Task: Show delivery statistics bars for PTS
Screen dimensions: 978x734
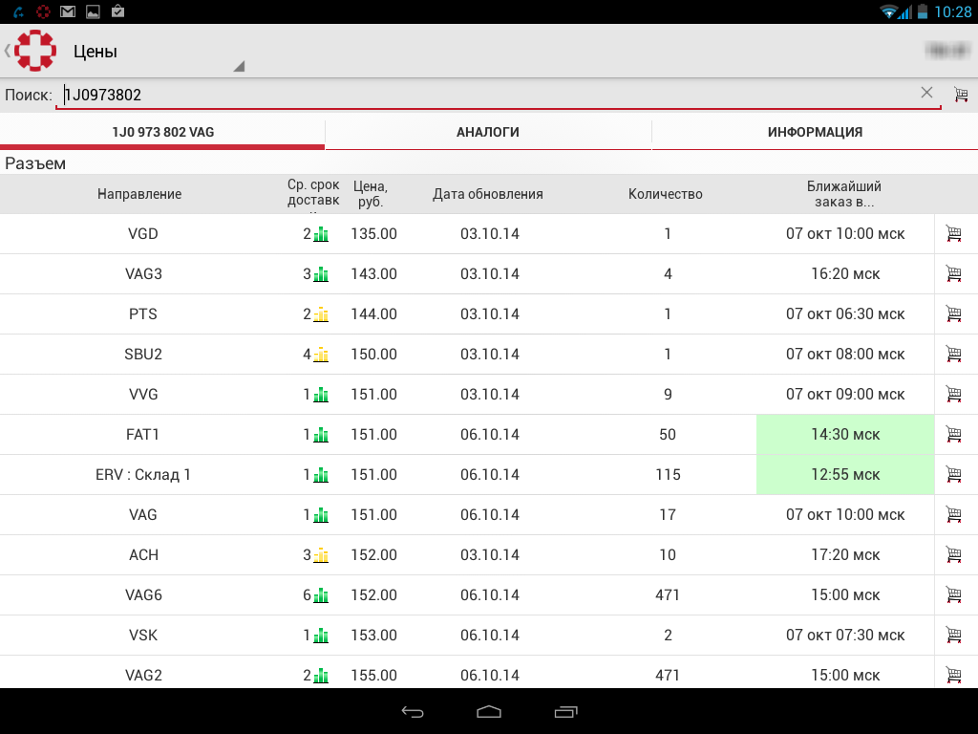Action: click(x=321, y=314)
